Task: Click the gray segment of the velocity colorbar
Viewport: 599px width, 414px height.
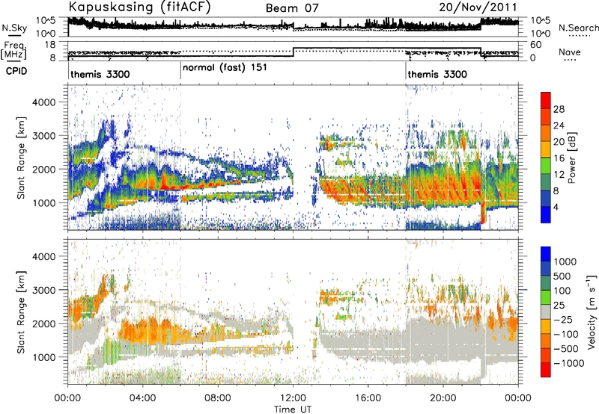Action: (x=546, y=312)
